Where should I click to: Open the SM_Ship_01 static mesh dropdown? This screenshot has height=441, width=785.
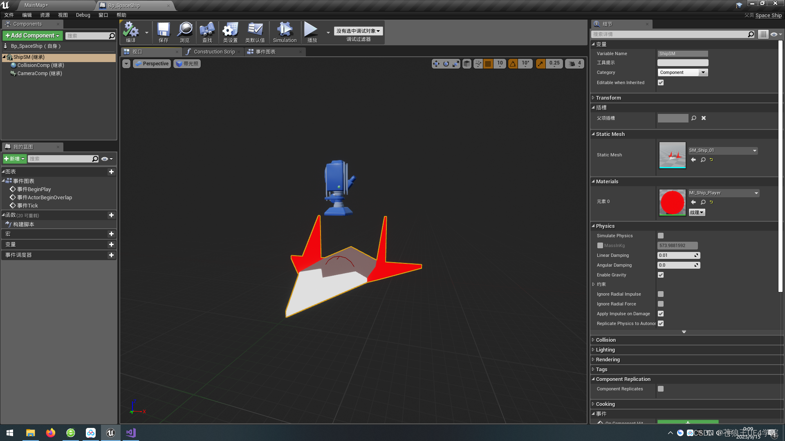[x=723, y=151]
